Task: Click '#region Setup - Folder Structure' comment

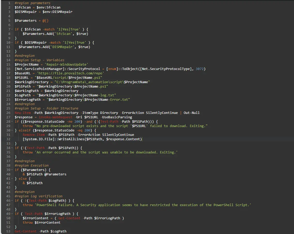Action: point(47,108)
